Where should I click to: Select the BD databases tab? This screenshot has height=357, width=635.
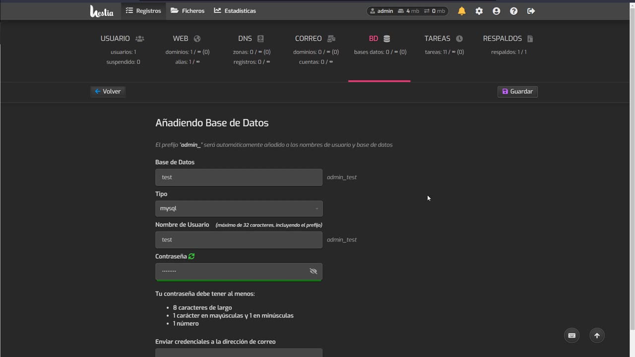point(380,39)
